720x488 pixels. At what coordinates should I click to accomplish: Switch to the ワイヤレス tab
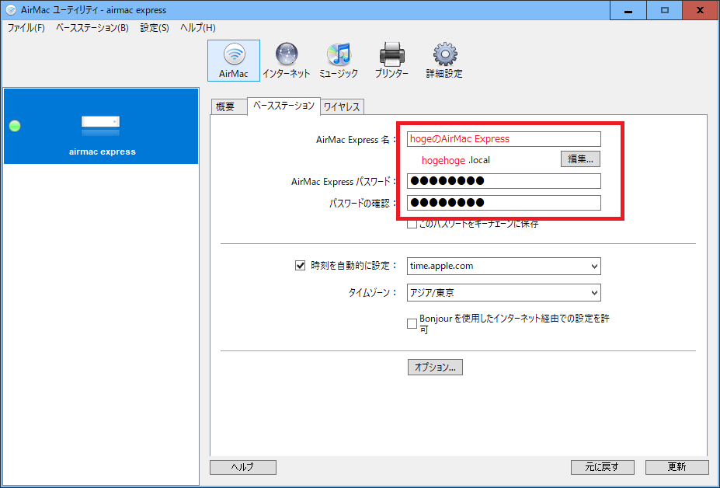[342, 107]
